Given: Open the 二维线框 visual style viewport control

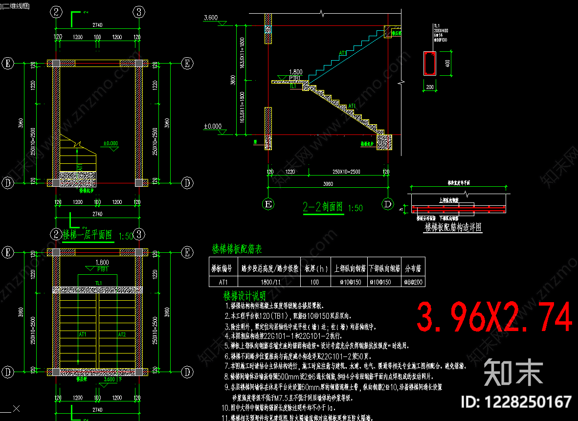Looking at the screenshot, I should point(16,6).
